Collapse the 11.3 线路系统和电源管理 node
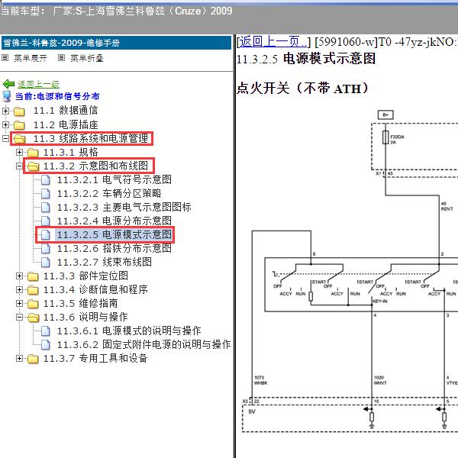Image resolution: width=458 pixels, height=458 pixels. (x=5, y=138)
